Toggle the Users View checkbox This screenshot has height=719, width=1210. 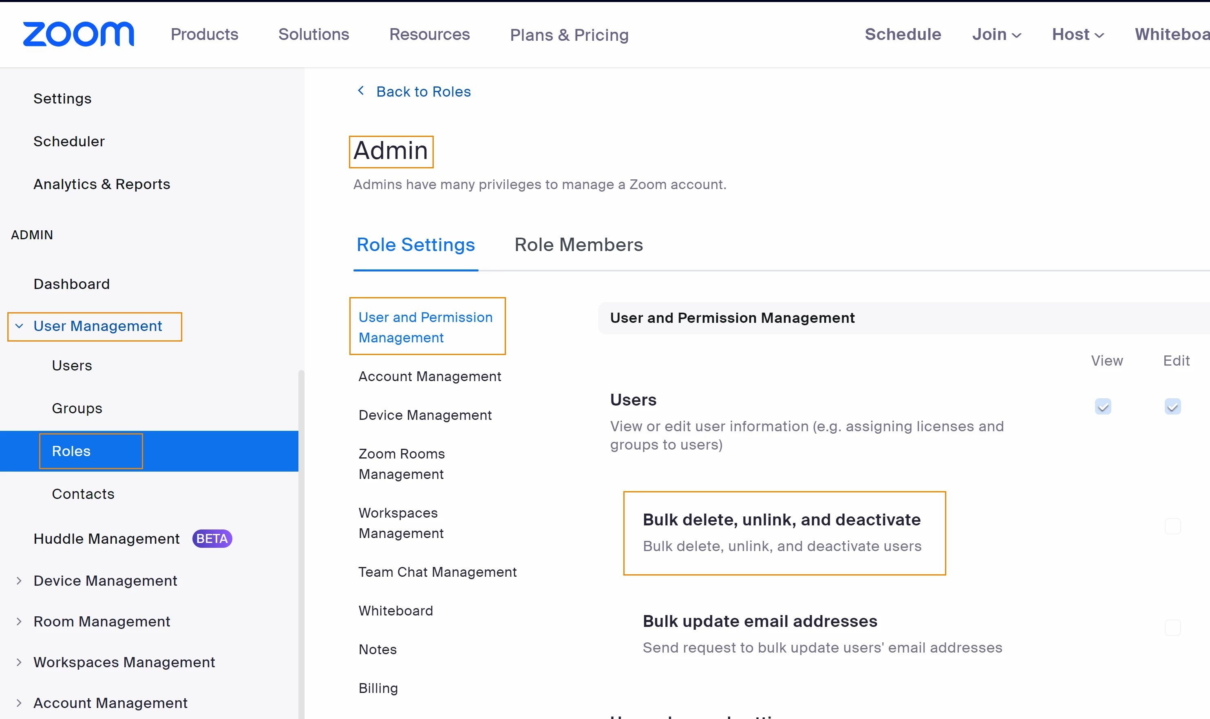(1103, 406)
